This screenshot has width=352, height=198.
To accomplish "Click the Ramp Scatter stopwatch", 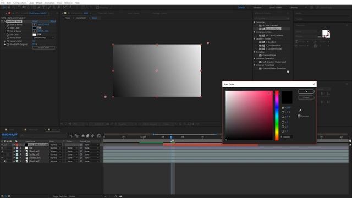I will [8, 41].
